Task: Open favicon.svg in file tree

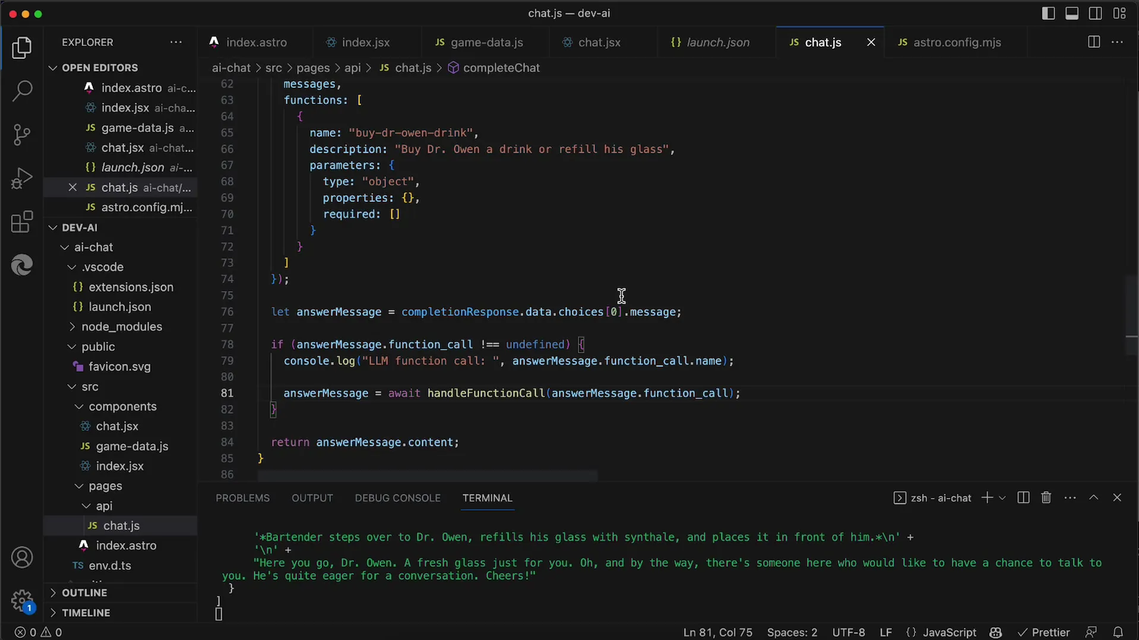Action: tap(119, 366)
